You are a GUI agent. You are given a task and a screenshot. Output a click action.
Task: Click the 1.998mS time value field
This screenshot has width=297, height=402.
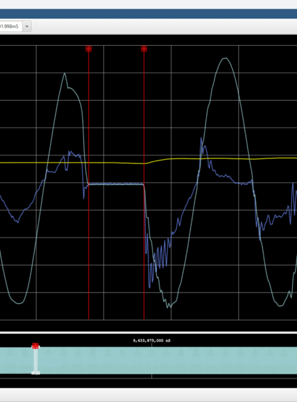[x=11, y=27]
